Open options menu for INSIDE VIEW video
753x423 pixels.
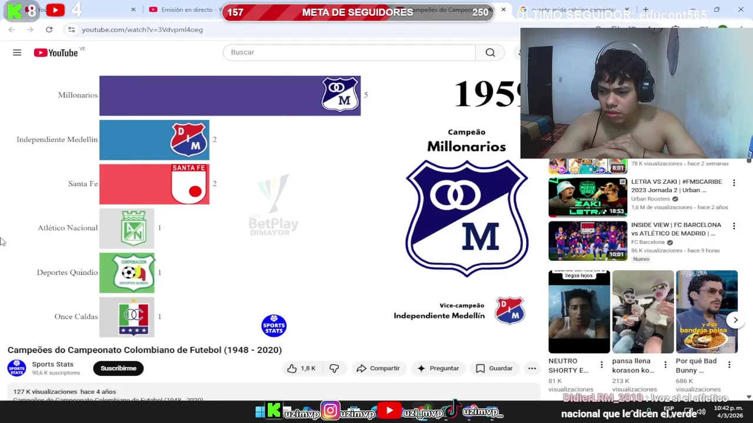click(734, 226)
